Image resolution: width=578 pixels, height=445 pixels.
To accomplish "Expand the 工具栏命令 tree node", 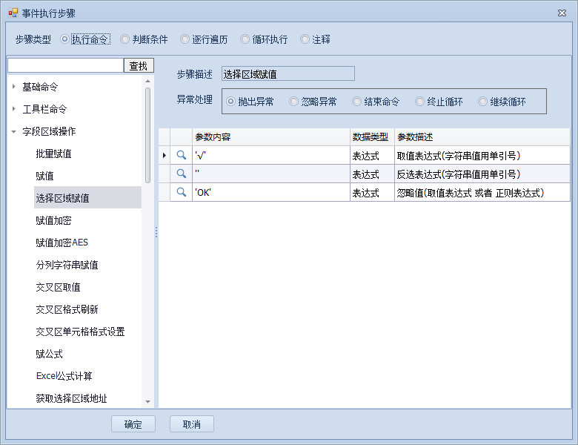I will (x=14, y=109).
